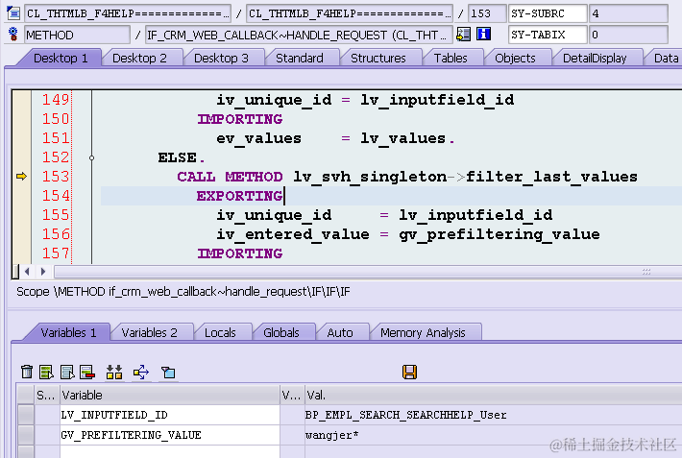This screenshot has height=458, width=682.
Task: Click the SY-TABIX field
Action: point(548,35)
